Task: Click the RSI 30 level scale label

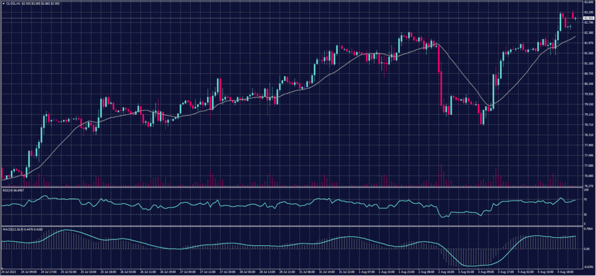Action: pos(584,214)
